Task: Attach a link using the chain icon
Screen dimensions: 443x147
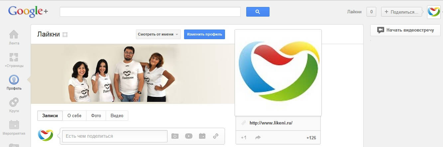Action: (216, 136)
